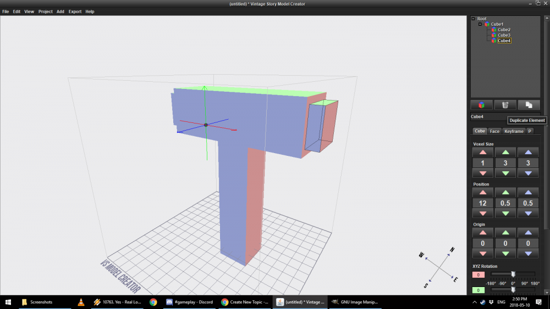Open VLC media player from the taskbar
This screenshot has width=550, height=309.
point(81,302)
